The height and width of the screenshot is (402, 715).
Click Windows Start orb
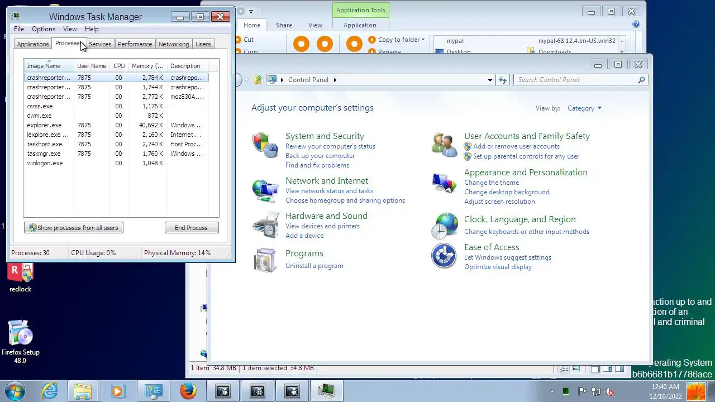coord(15,391)
